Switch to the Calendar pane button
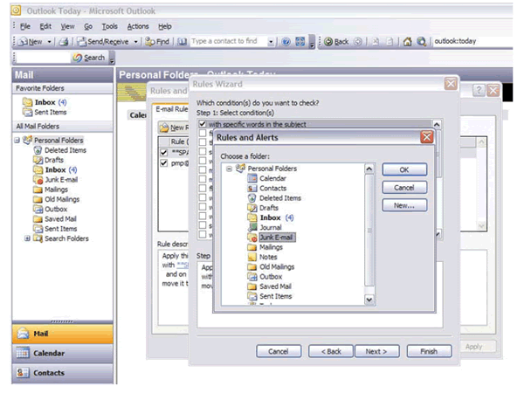This screenshot has height=400, width=524. point(63,353)
